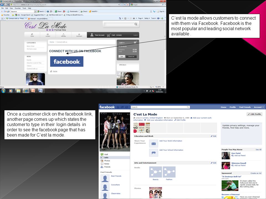Open Windows Media Player from the taskbar
The width and height of the screenshot is (266, 199).
point(11,91)
